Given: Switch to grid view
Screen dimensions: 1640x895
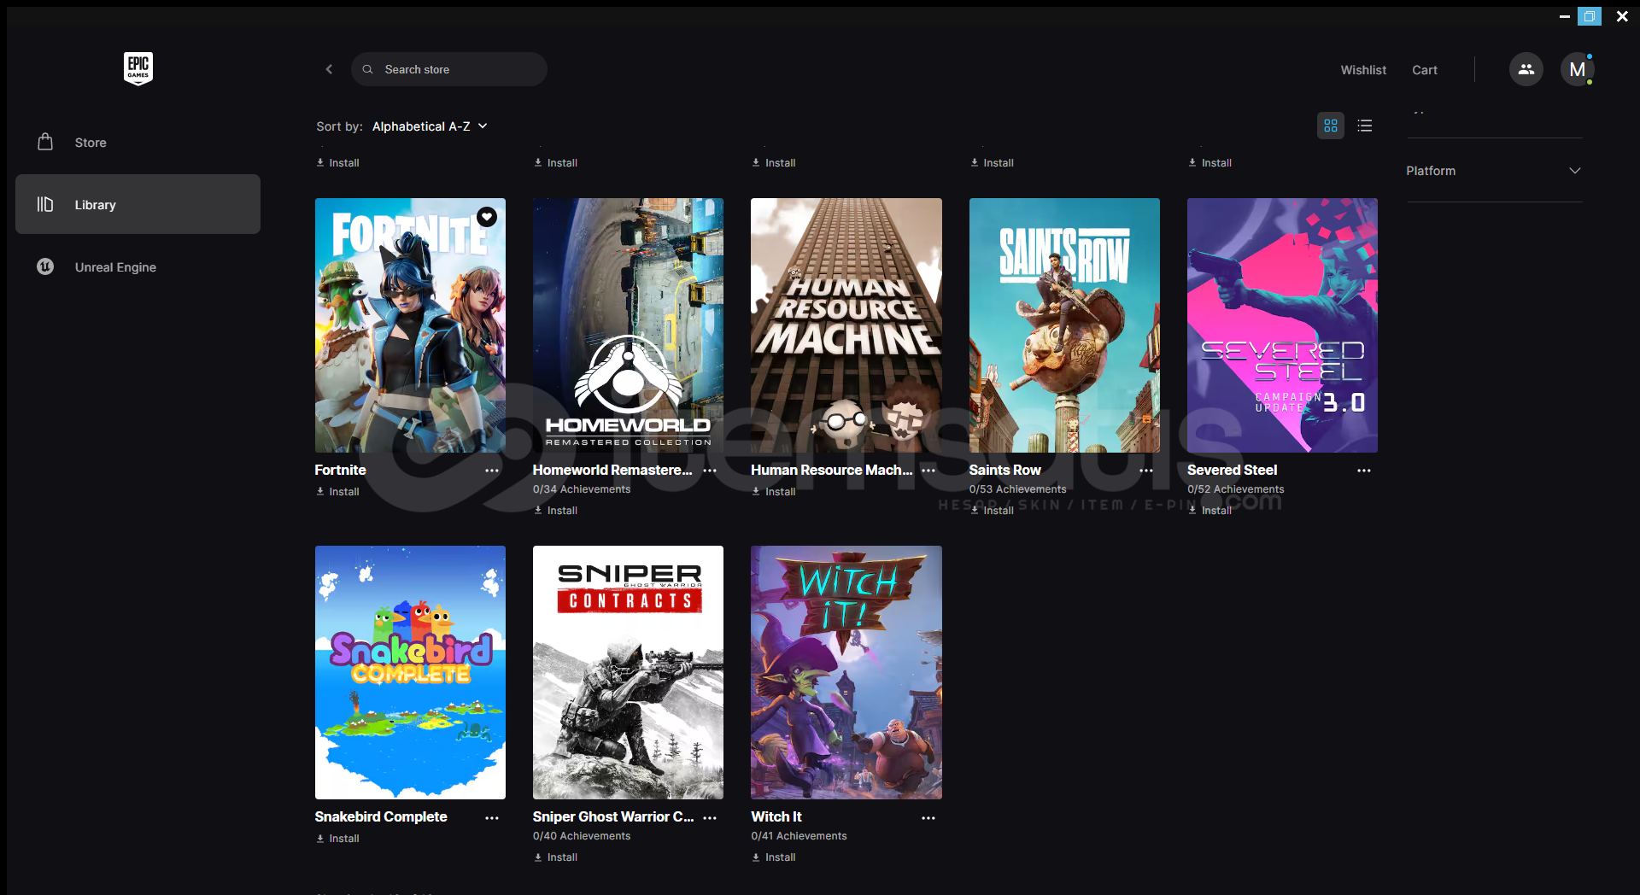Looking at the screenshot, I should tap(1330, 126).
